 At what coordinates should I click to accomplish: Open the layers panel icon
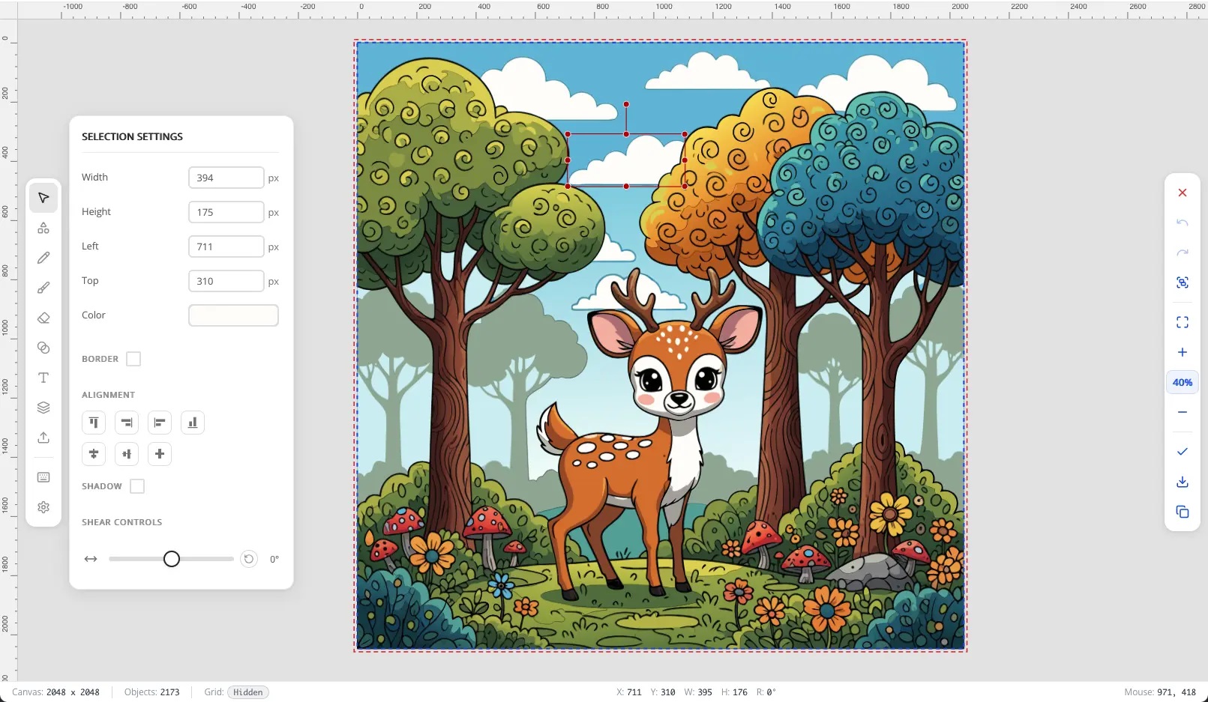click(x=43, y=408)
